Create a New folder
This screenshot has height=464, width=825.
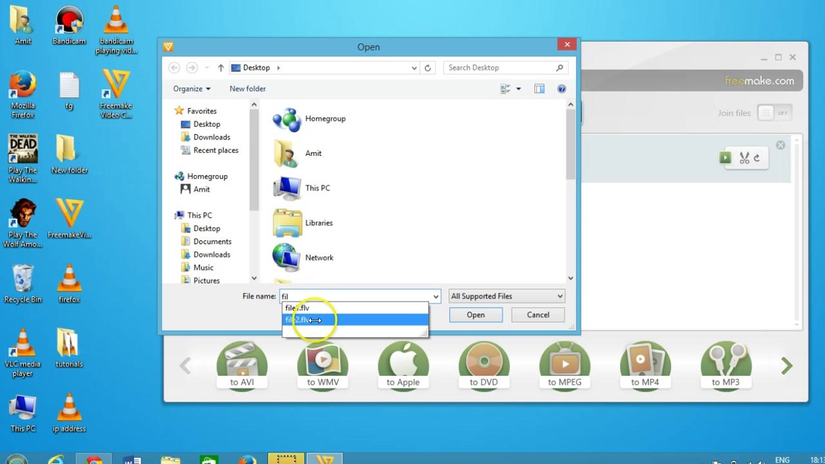pos(247,89)
